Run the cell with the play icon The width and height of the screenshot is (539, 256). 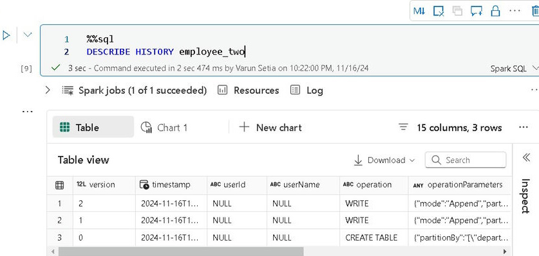pos(6,35)
